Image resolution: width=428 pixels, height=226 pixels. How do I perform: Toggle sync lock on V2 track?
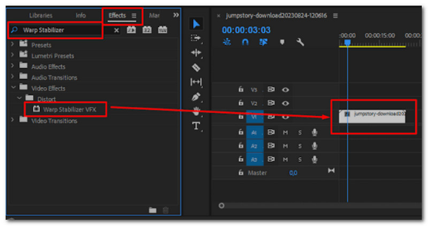[271, 103]
